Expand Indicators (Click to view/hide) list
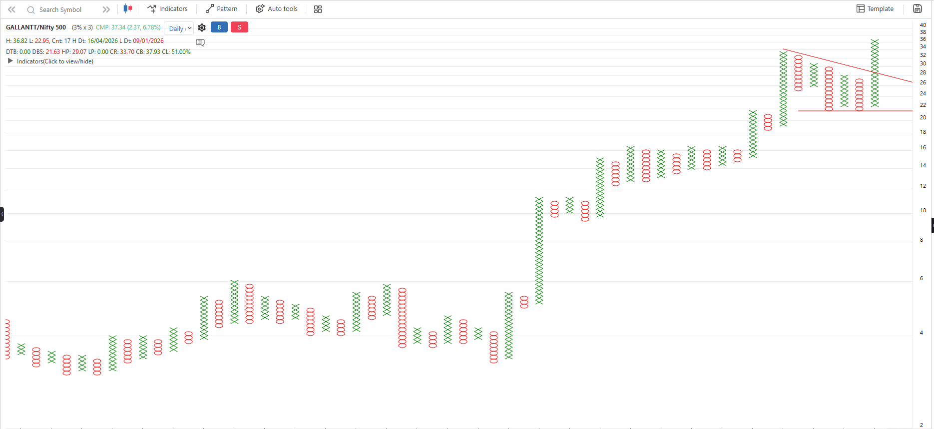 [x=10, y=61]
